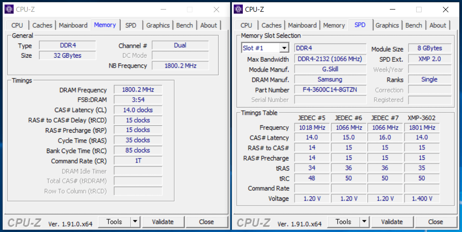The width and height of the screenshot is (462, 232).
Task: Click DRAM Frequency 1800.2 MHz value
Action: point(138,89)
